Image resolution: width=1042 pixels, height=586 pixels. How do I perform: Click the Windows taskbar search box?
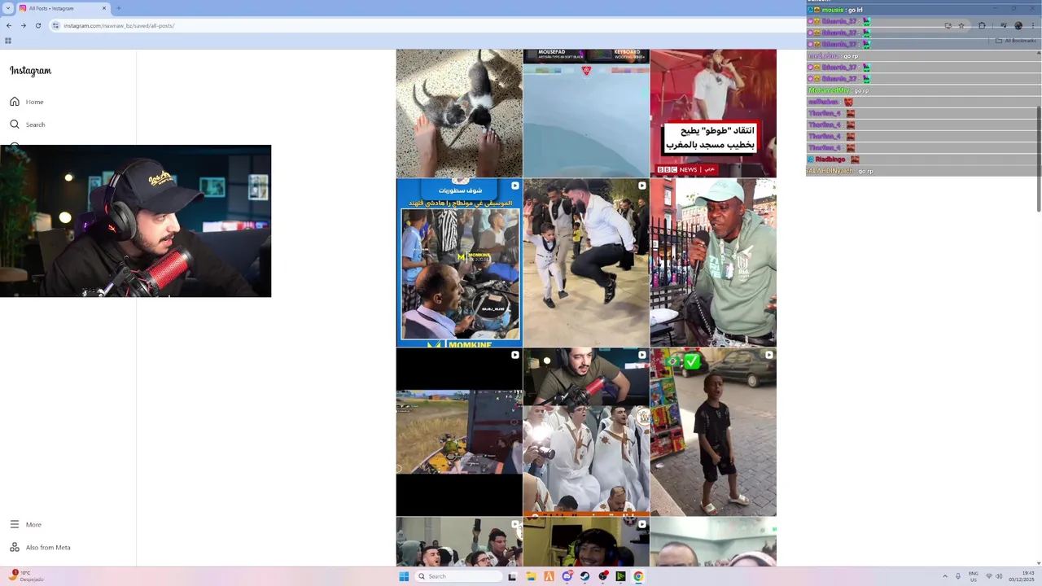click(458, 576)
